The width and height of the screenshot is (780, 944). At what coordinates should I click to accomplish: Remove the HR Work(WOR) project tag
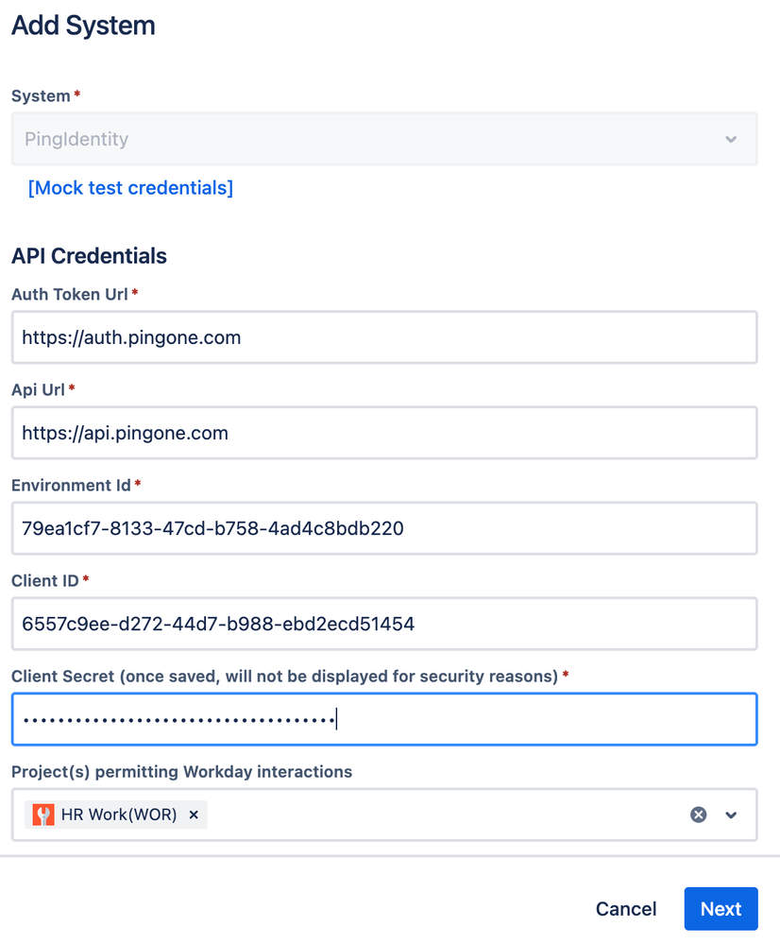pos(194,815)
